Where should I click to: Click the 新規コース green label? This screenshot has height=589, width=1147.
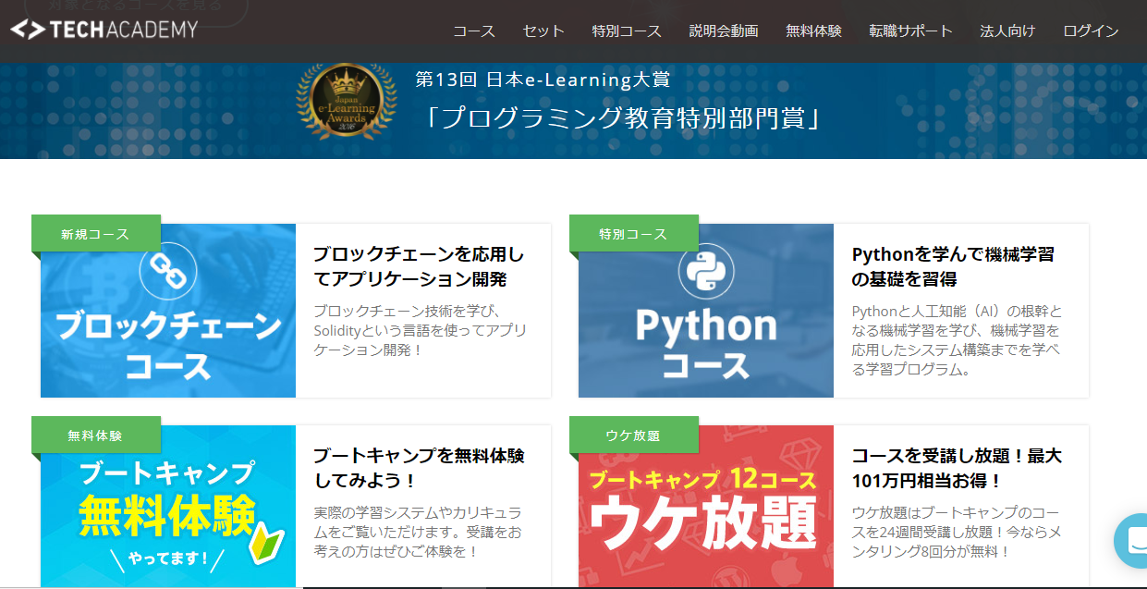click(x=96, y=234)
